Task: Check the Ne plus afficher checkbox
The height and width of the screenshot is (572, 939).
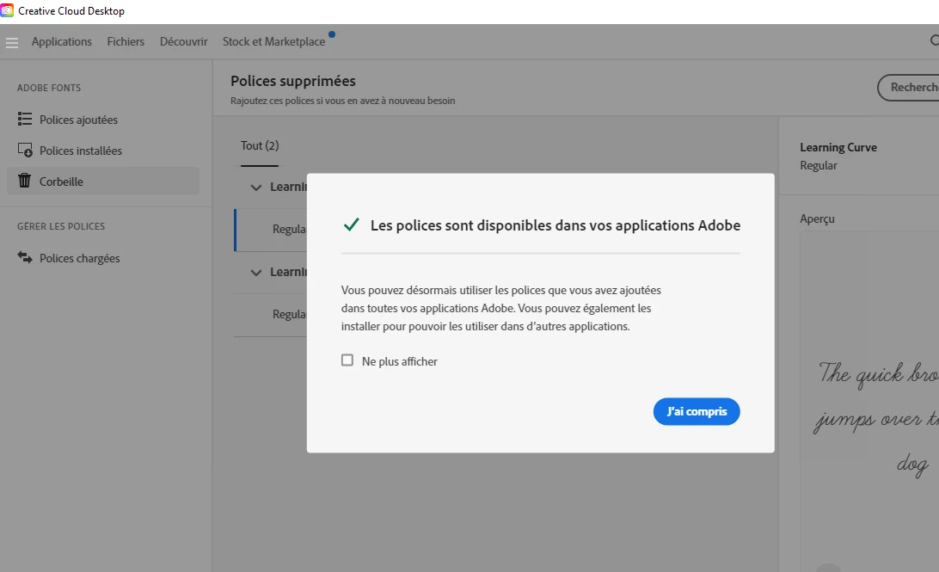Action: [x=347, y=360]
